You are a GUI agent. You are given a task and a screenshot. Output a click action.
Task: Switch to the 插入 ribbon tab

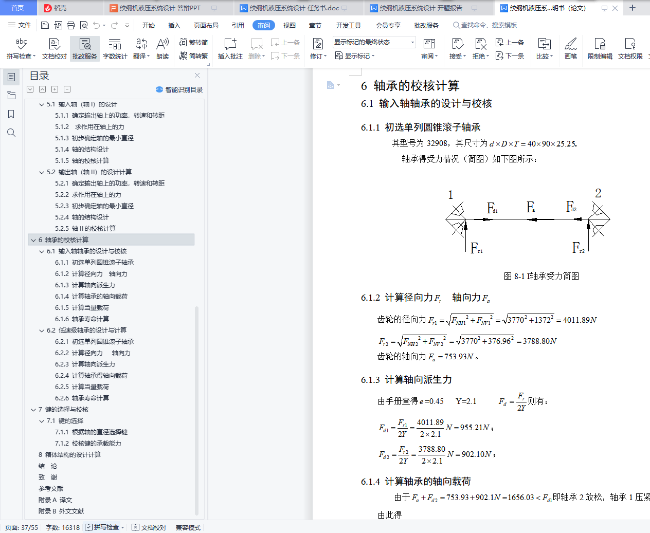pos(174,25)
